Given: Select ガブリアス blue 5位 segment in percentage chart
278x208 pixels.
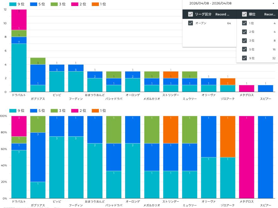Looking at the screenshot, I should [x=38, y=157].
